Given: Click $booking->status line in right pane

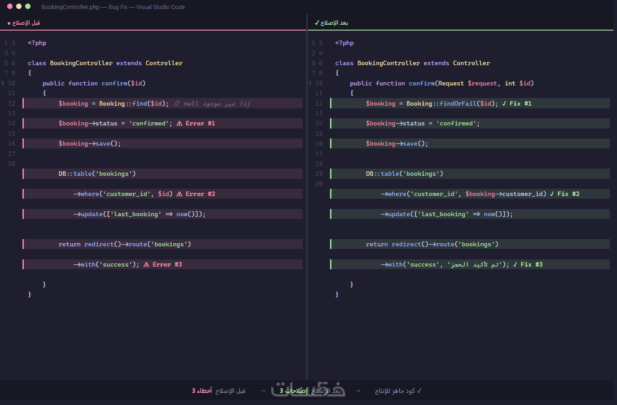Looking at the screenshot, I should point(470,124).
